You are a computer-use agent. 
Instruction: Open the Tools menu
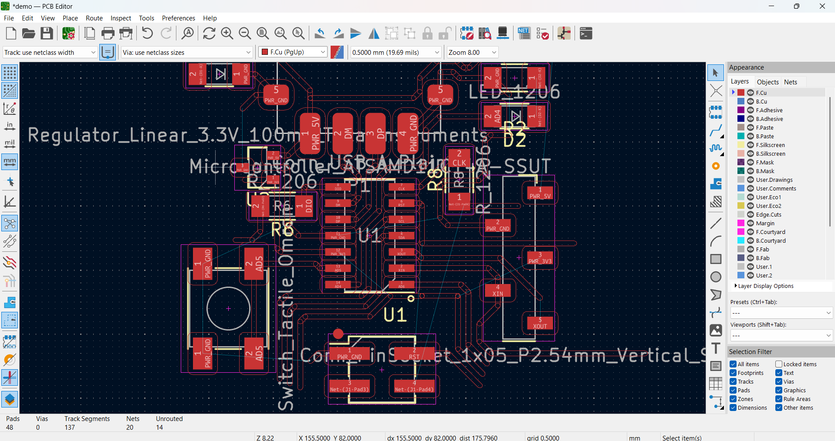[x=146, y=18]
